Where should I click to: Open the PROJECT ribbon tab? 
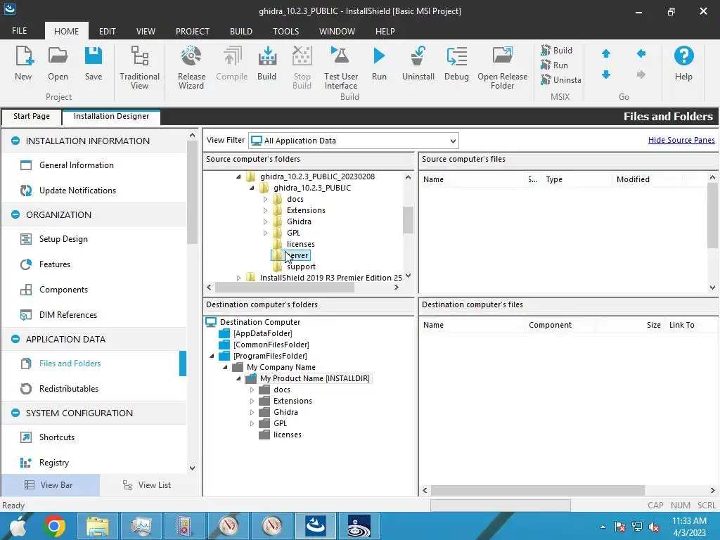(193, 31)
